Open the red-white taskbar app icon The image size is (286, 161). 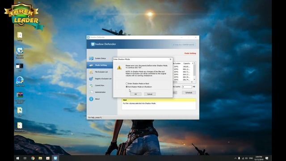48,158
